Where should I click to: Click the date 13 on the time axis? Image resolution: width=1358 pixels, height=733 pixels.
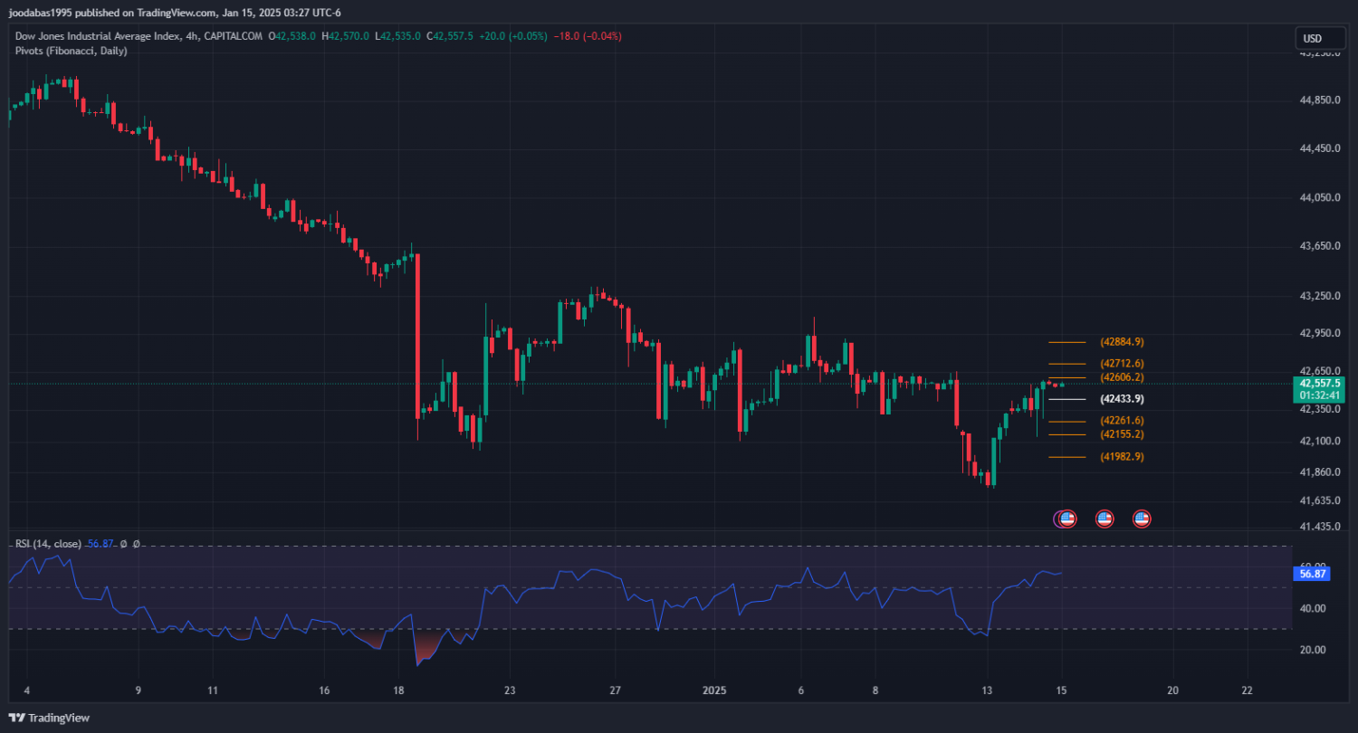point(987,690)
